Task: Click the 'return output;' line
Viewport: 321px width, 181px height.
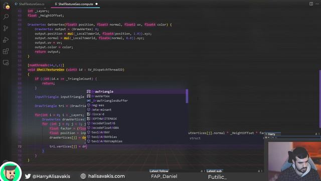Action: [x=48, y=52]
